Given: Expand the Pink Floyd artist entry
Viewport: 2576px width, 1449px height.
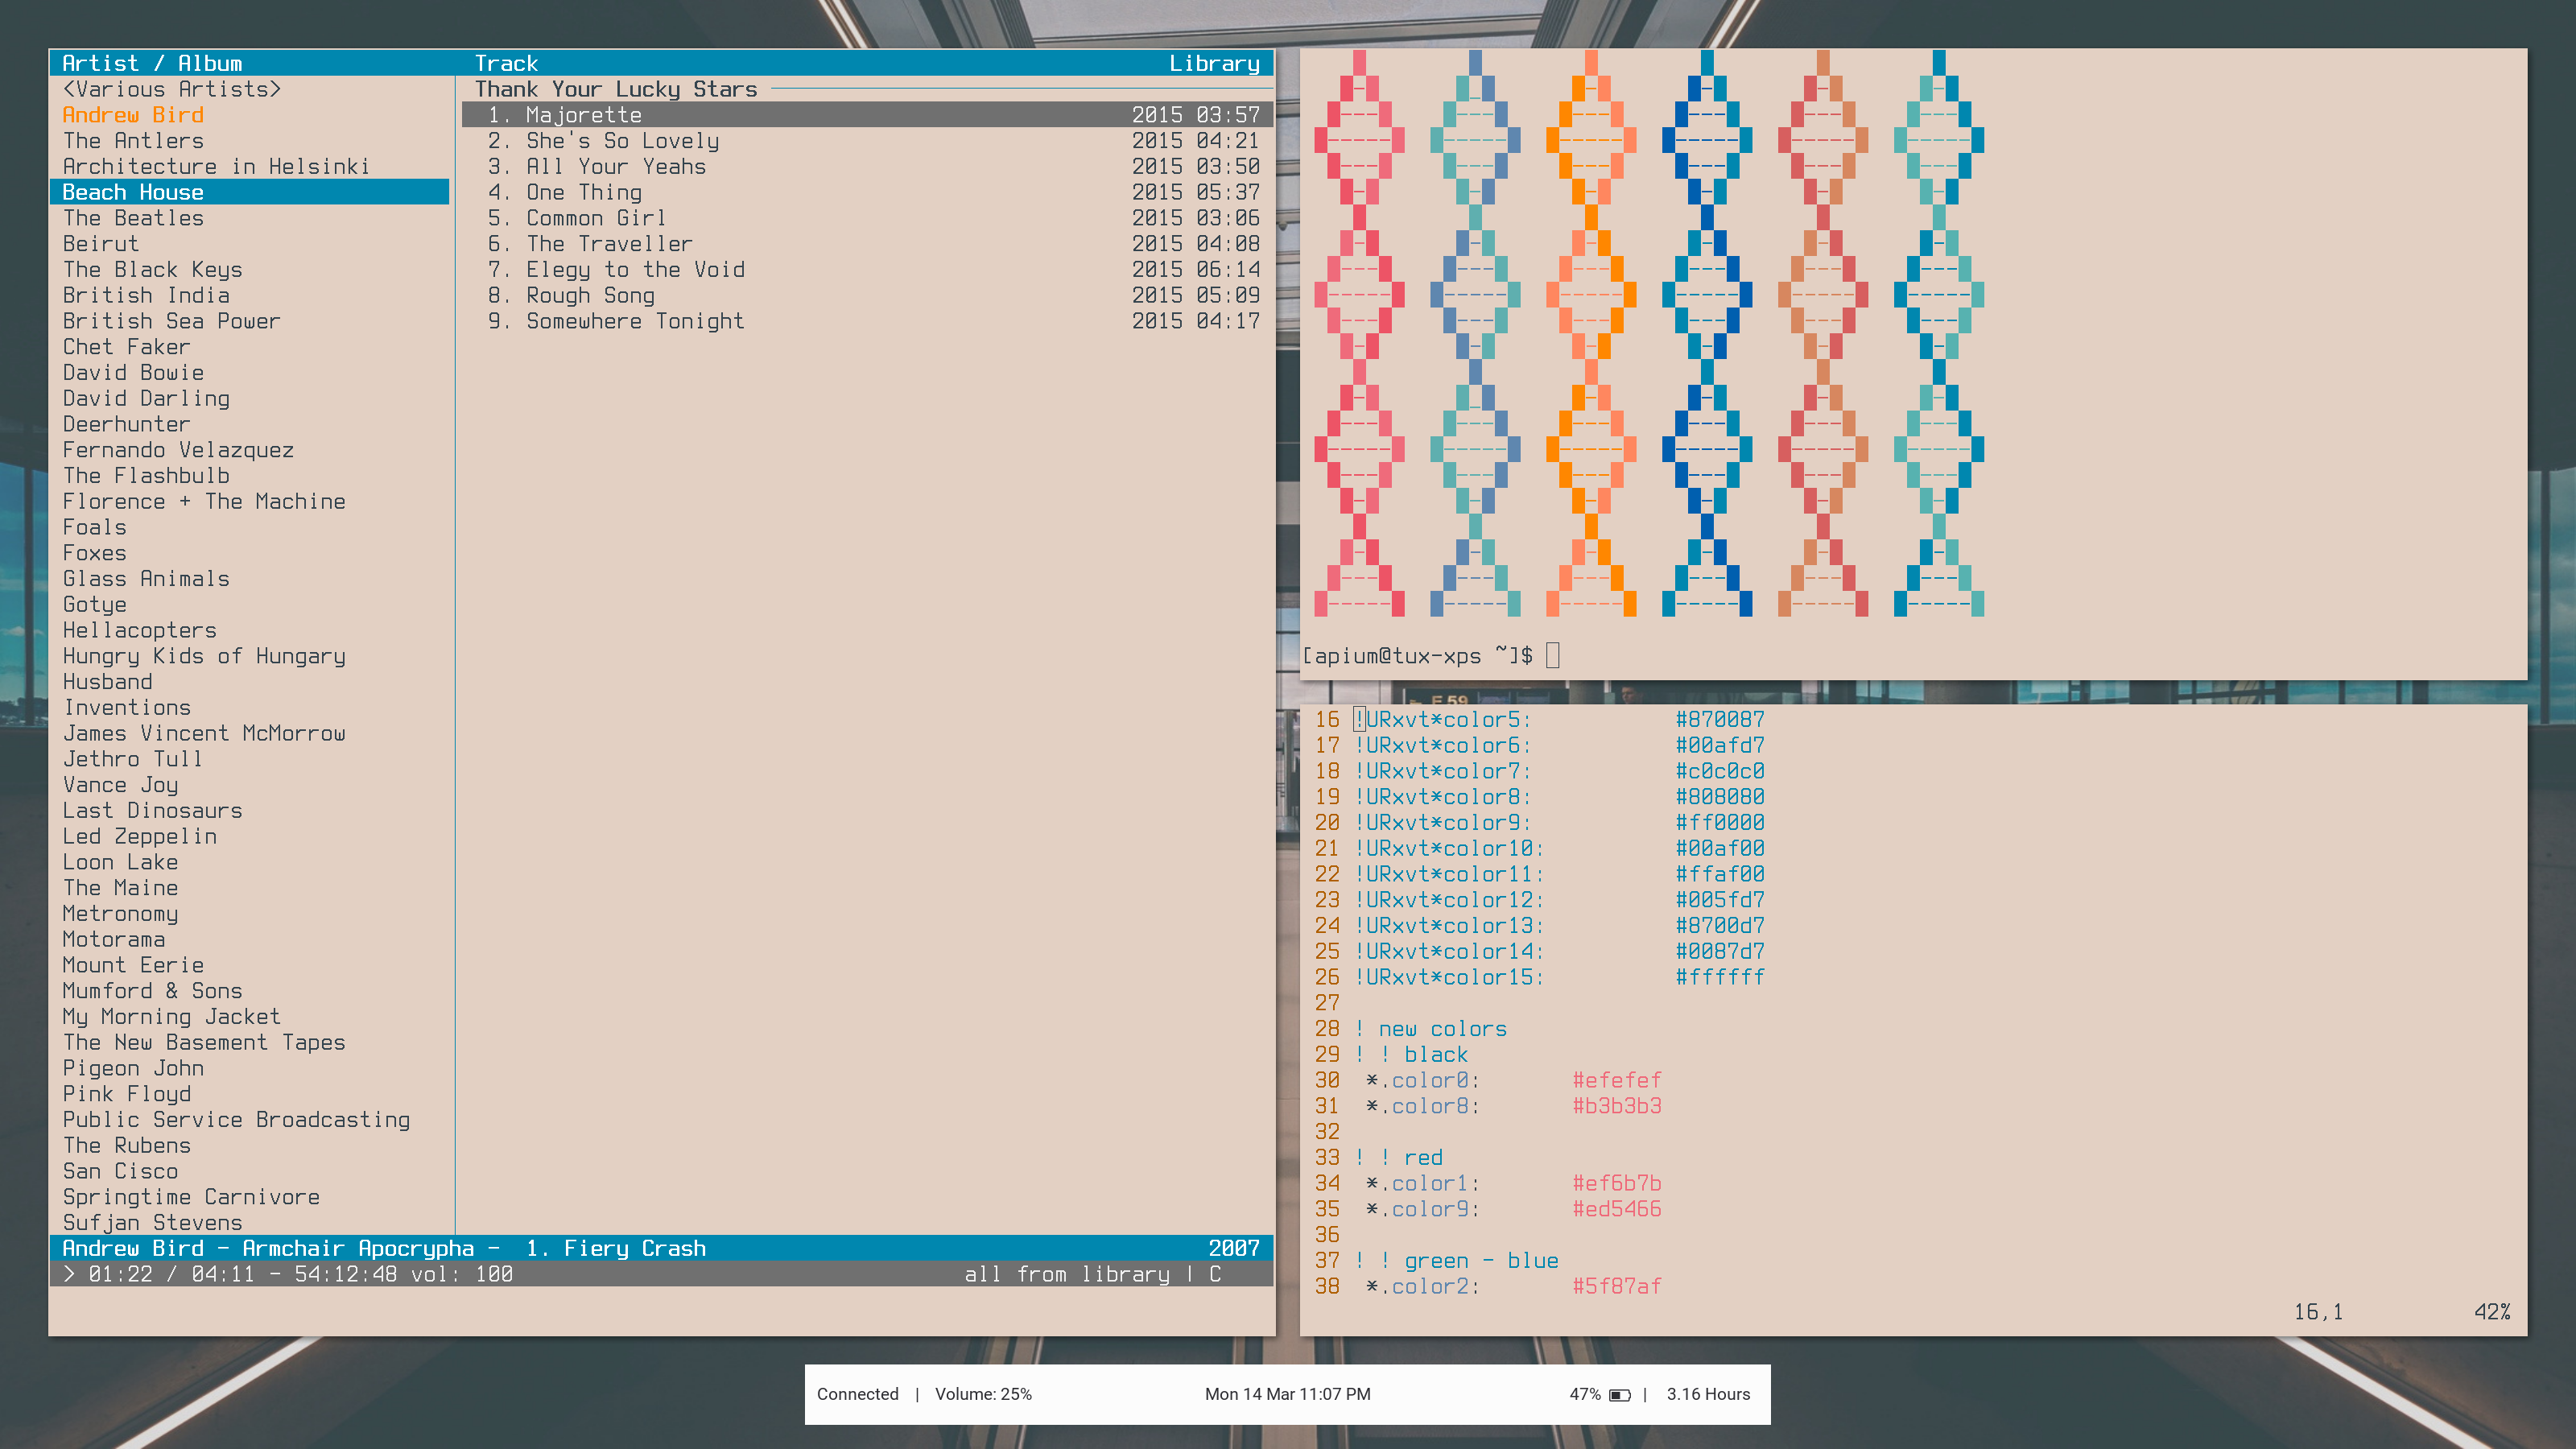Looking at the screenshot, I should 126,1094.
